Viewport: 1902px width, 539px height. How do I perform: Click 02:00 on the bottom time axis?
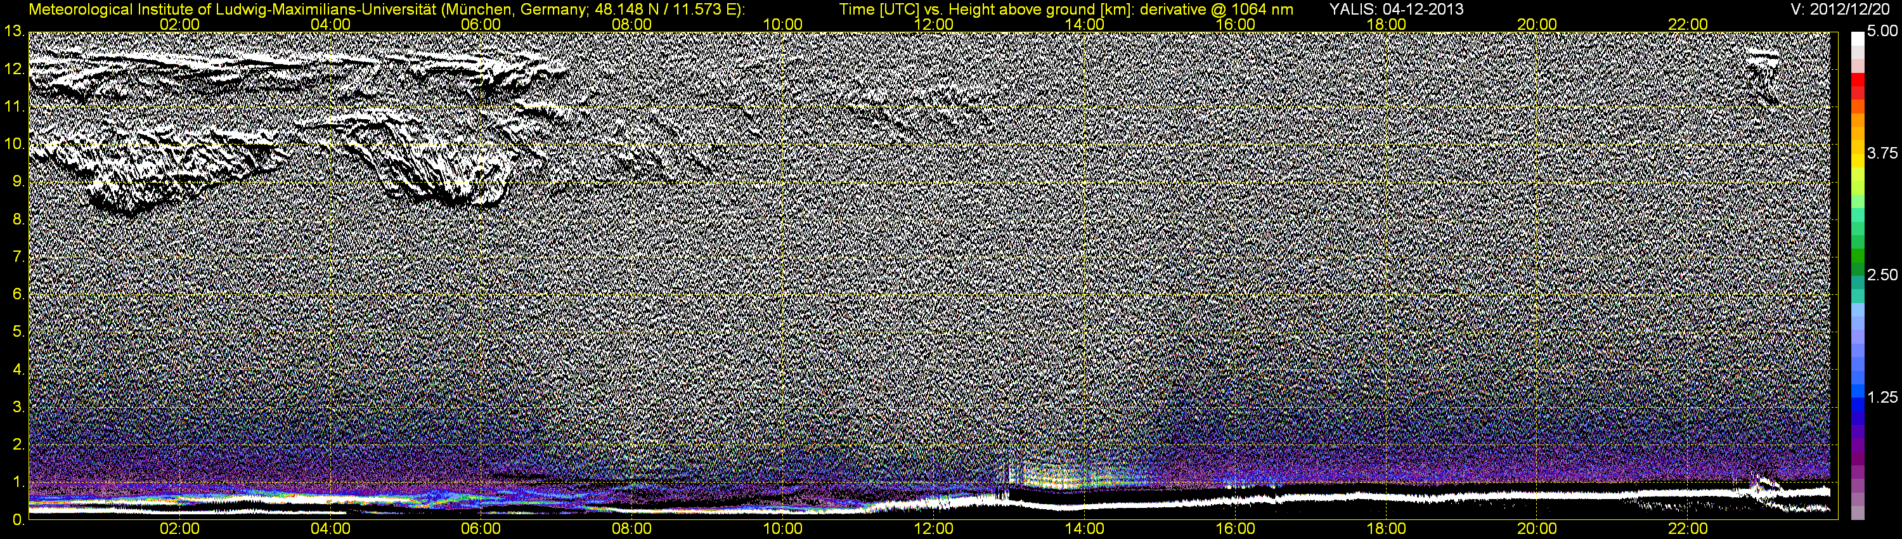tap(179, 529)
